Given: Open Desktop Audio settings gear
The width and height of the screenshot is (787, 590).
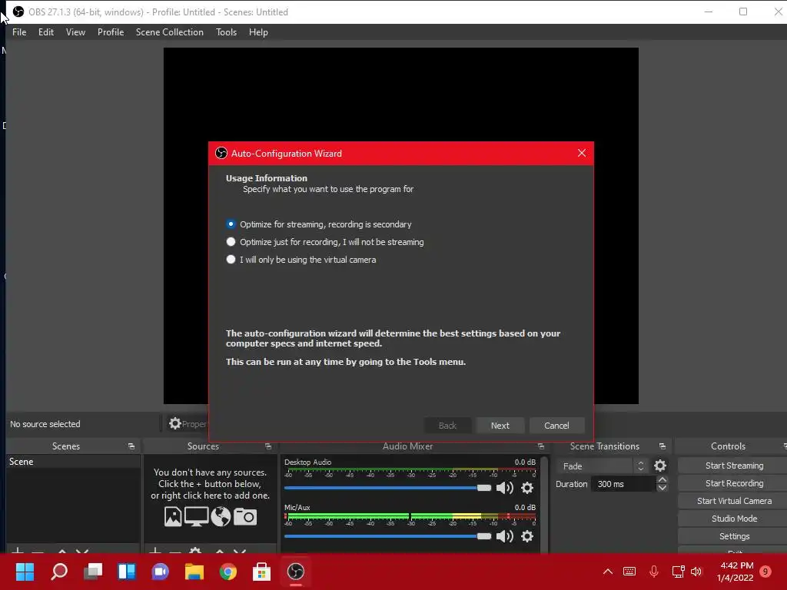Looking at the screenshot, I should point(527,488).
